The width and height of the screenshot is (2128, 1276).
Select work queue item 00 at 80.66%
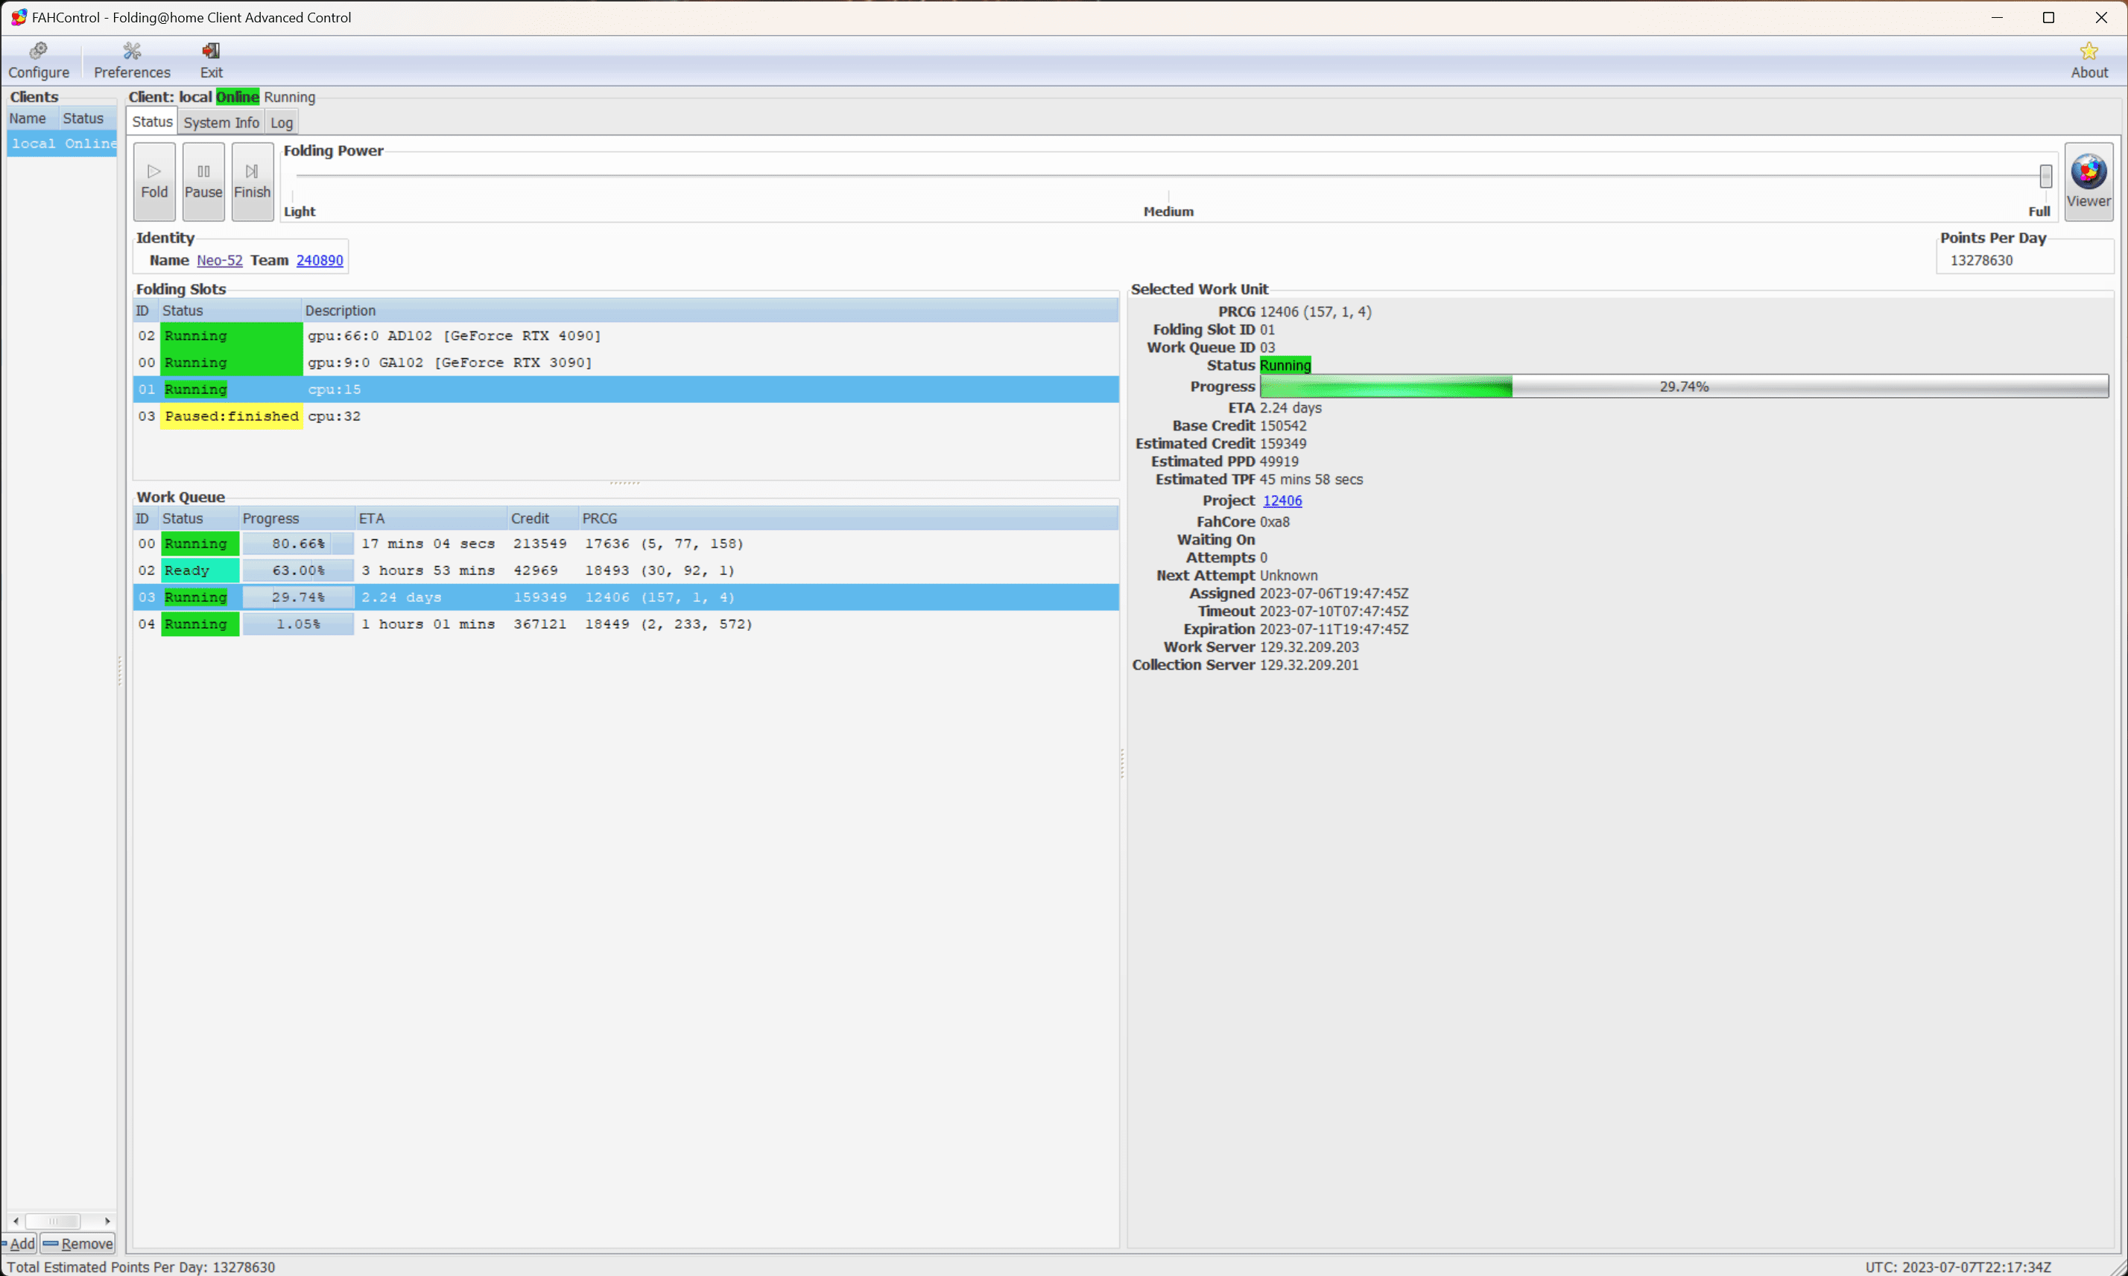[626, 544]
